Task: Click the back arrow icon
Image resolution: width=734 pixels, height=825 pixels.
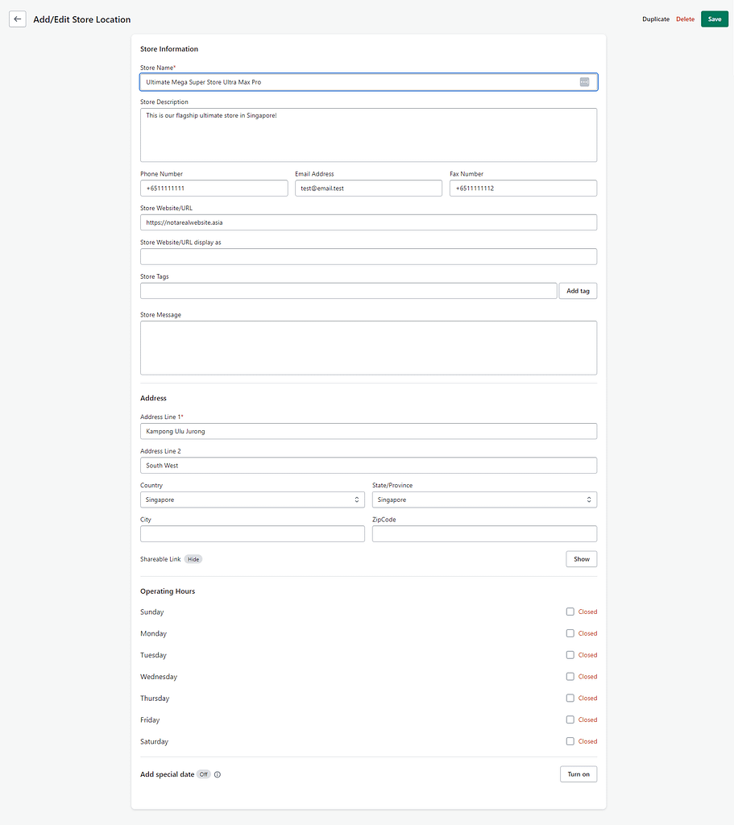Action: [x=18, y=19]
